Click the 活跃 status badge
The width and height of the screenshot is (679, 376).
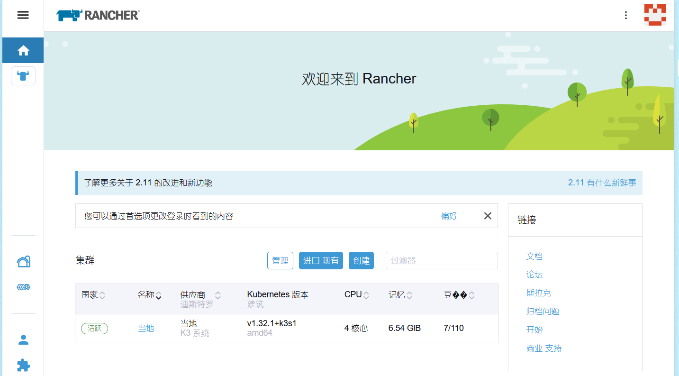95,328
